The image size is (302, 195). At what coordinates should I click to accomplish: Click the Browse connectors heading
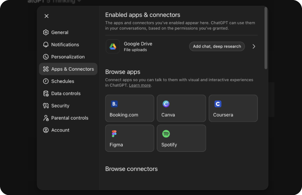131,169
